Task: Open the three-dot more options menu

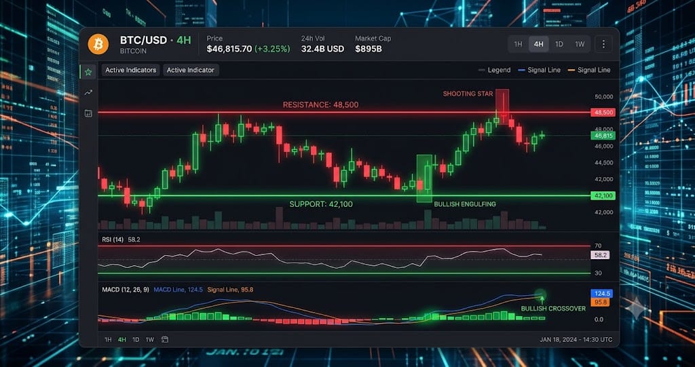Action: click(603, 44)
